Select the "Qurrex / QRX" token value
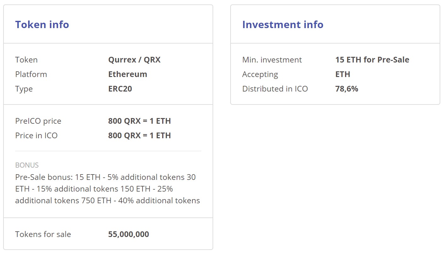Viewport: 445px width, 255px height. (134, 60)
